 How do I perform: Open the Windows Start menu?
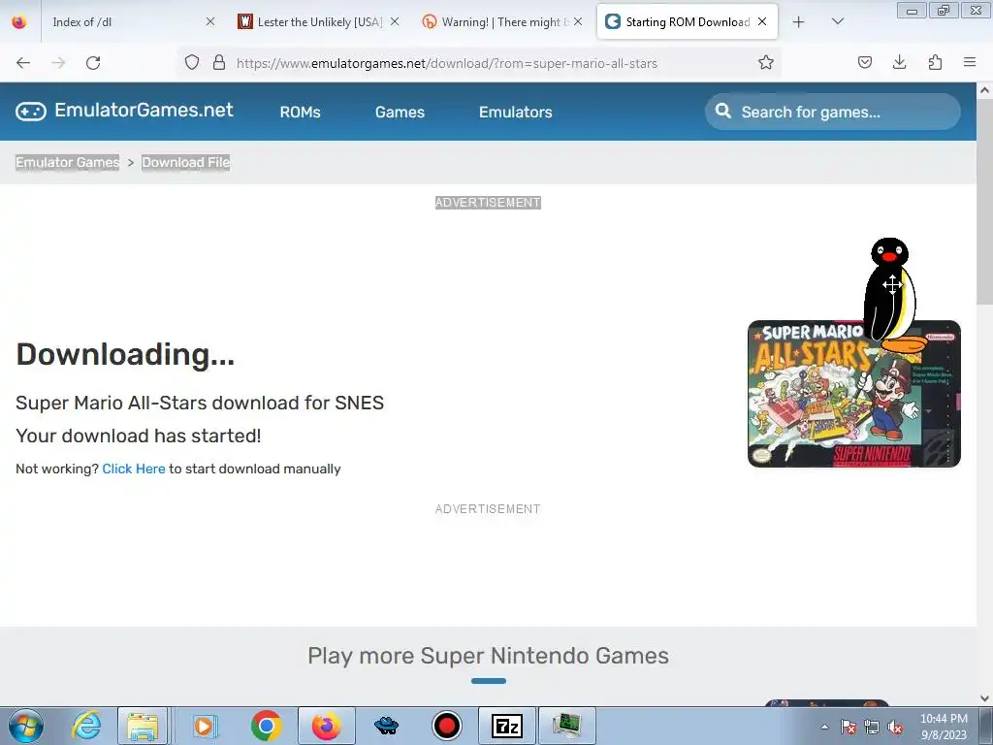point(25,726)
